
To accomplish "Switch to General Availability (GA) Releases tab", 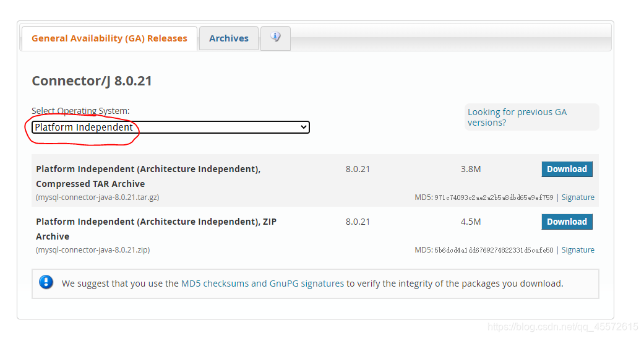I will coord(109,38).
